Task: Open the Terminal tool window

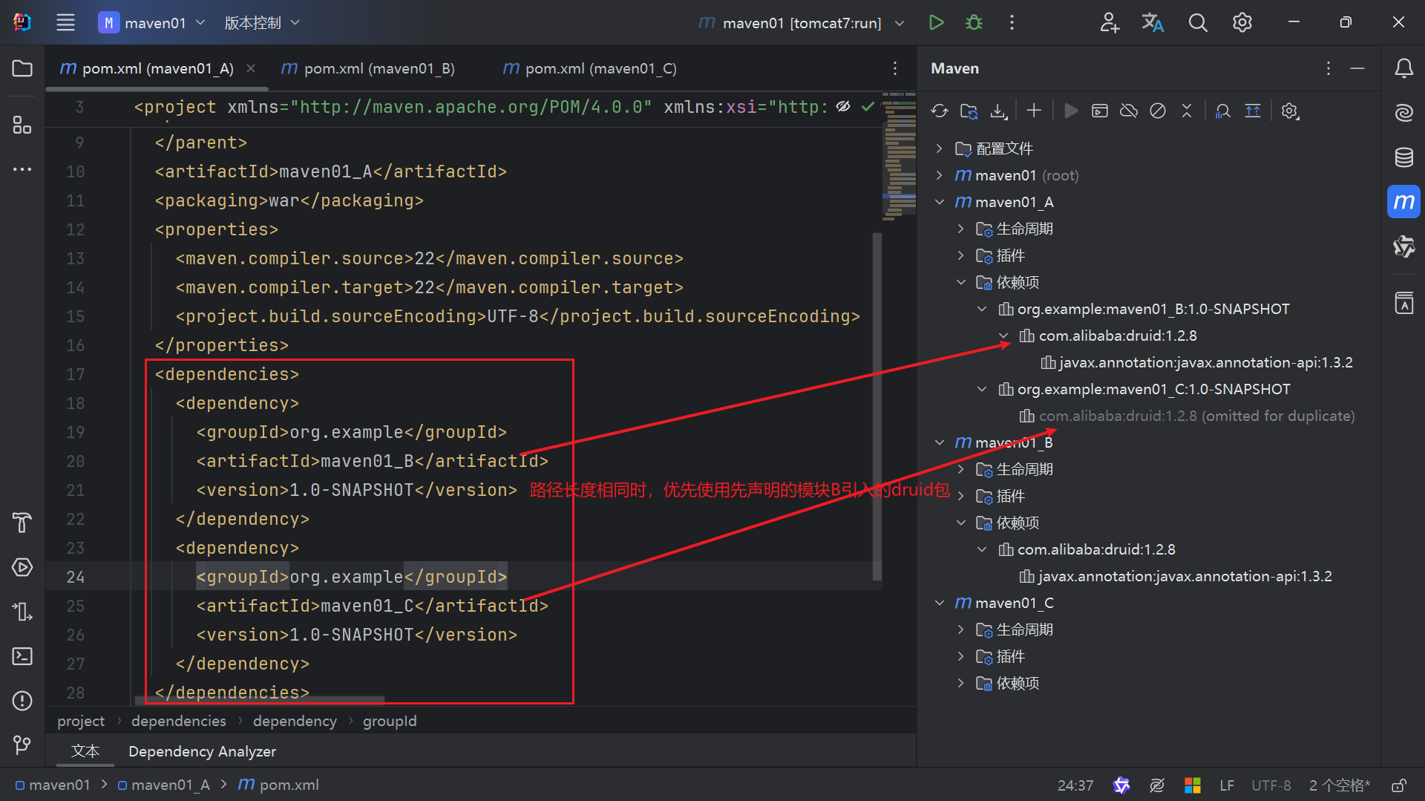Action: click(x=22, y=656)
